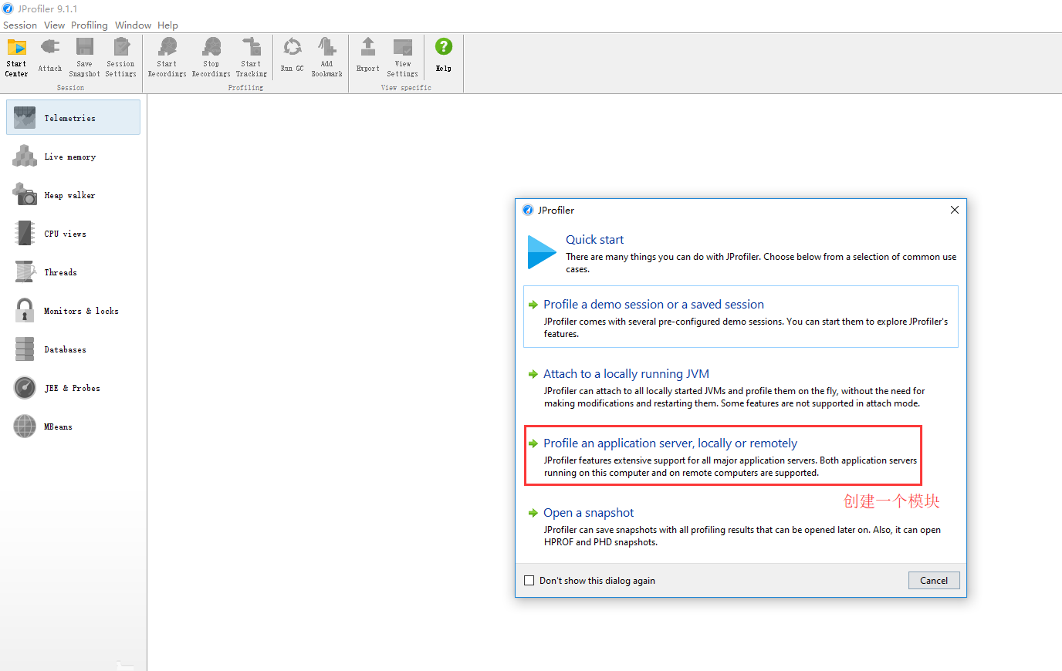Open the JEE & Probes section
1062x671 pixels.
[x=73, y=388]
